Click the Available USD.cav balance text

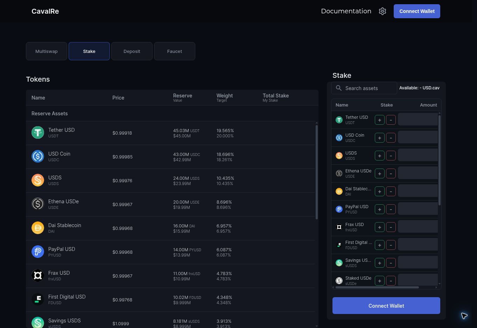(x=419, y=88)
